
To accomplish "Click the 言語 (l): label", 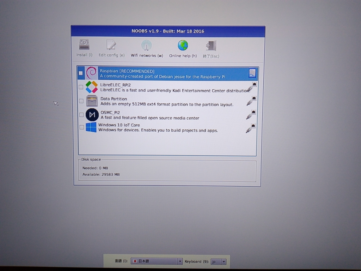I will click(121, 261).
